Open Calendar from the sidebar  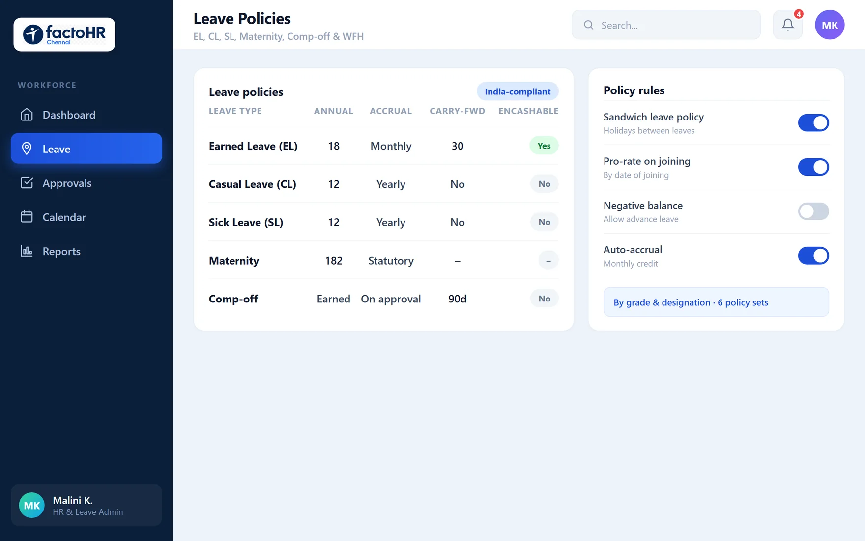(x=86, y=217)
